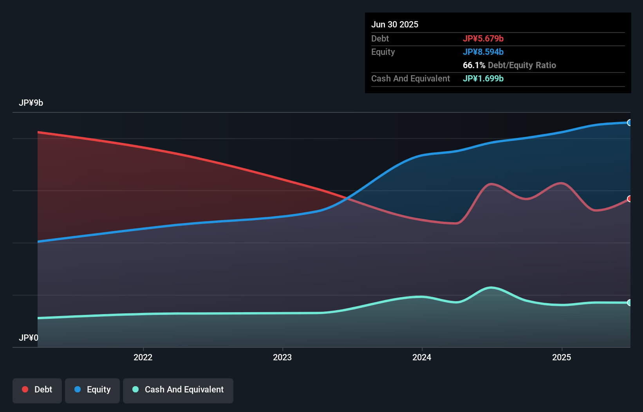The height and width of the screenshot is (412, 643).
Task: Select the red debt endpoint marker on the chart
Action: pos(629,199)
